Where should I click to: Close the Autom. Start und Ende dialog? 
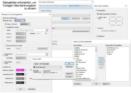point(125,6)
